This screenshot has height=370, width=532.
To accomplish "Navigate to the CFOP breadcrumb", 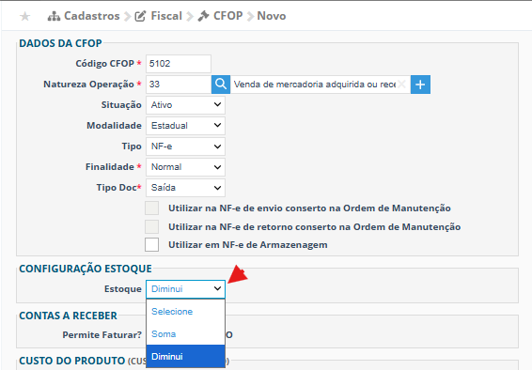I will pos(227,16).
